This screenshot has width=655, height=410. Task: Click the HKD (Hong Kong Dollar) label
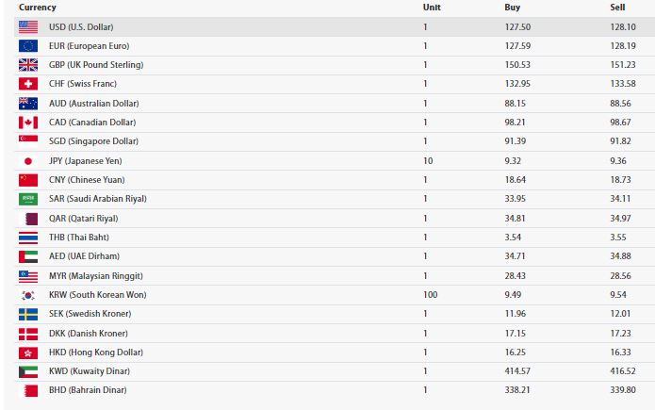tap(96, 353)
